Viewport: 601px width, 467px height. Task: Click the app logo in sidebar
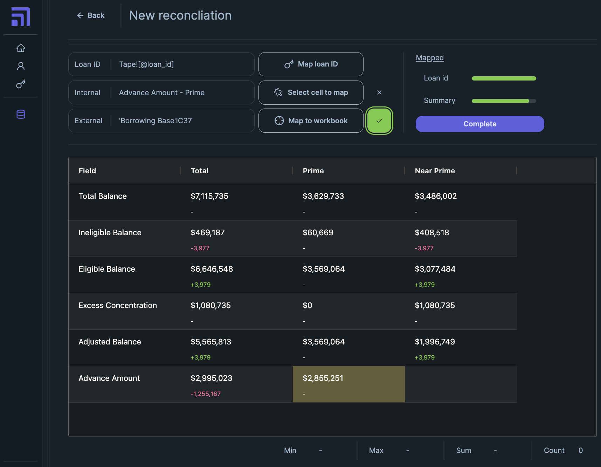point(21,17)
